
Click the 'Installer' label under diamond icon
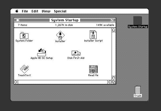60,41
